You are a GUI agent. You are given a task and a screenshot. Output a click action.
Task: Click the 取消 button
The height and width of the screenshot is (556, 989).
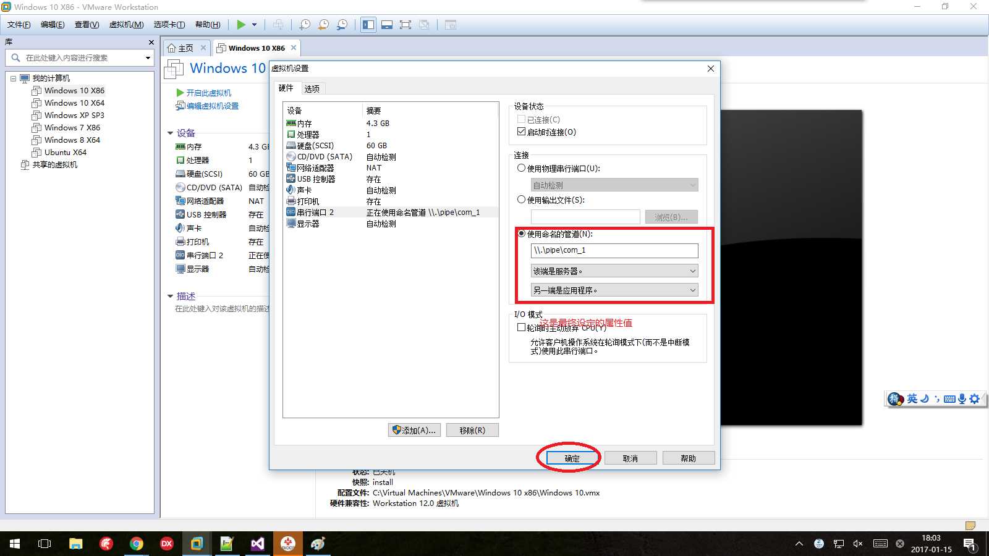click(630, 458)
